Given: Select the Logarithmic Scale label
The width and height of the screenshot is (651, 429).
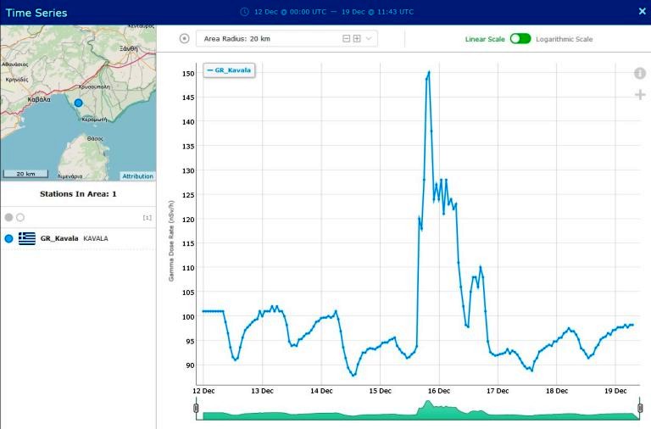Looking at the screenshot, I should [x=564, y=39].
